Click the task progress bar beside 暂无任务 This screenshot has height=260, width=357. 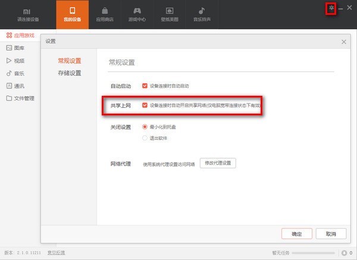(314, 253)
